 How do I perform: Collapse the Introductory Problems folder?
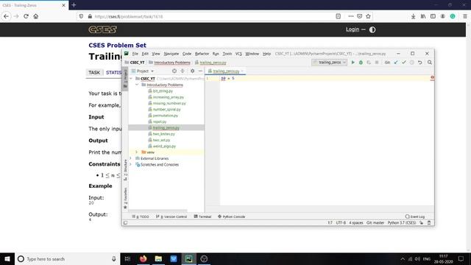point(137,85)
